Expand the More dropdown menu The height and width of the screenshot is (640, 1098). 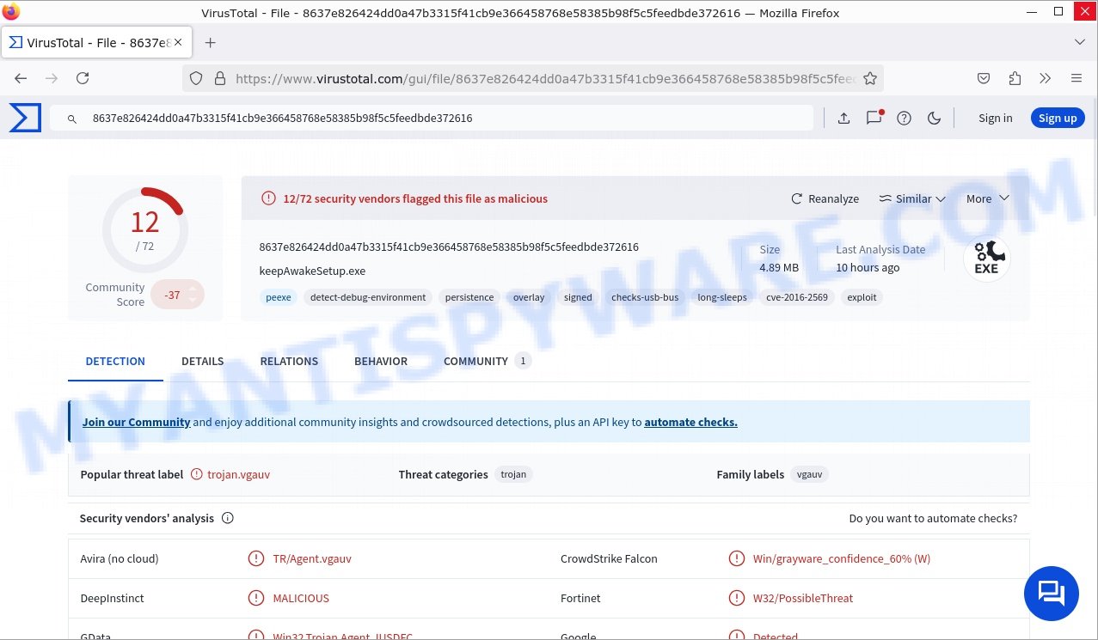click(987, 198)
